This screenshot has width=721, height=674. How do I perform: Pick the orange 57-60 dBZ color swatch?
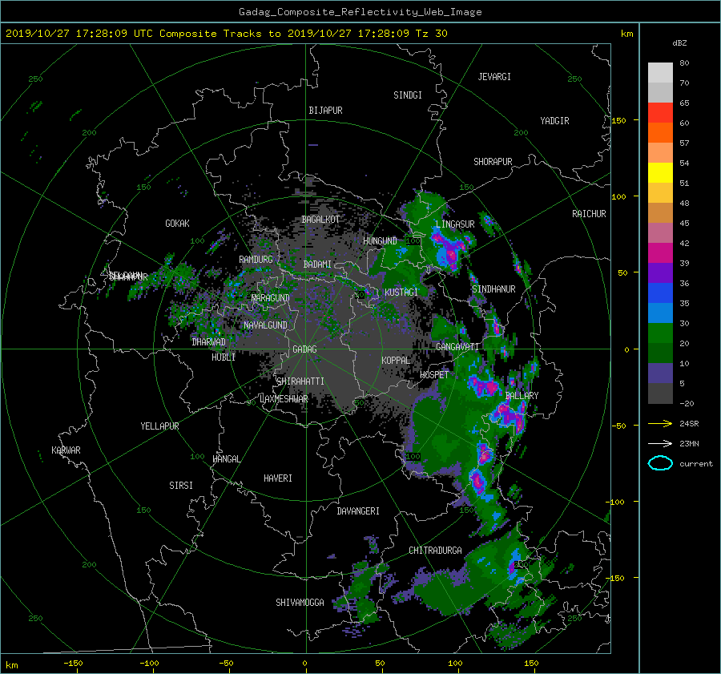tap(660, 132)
